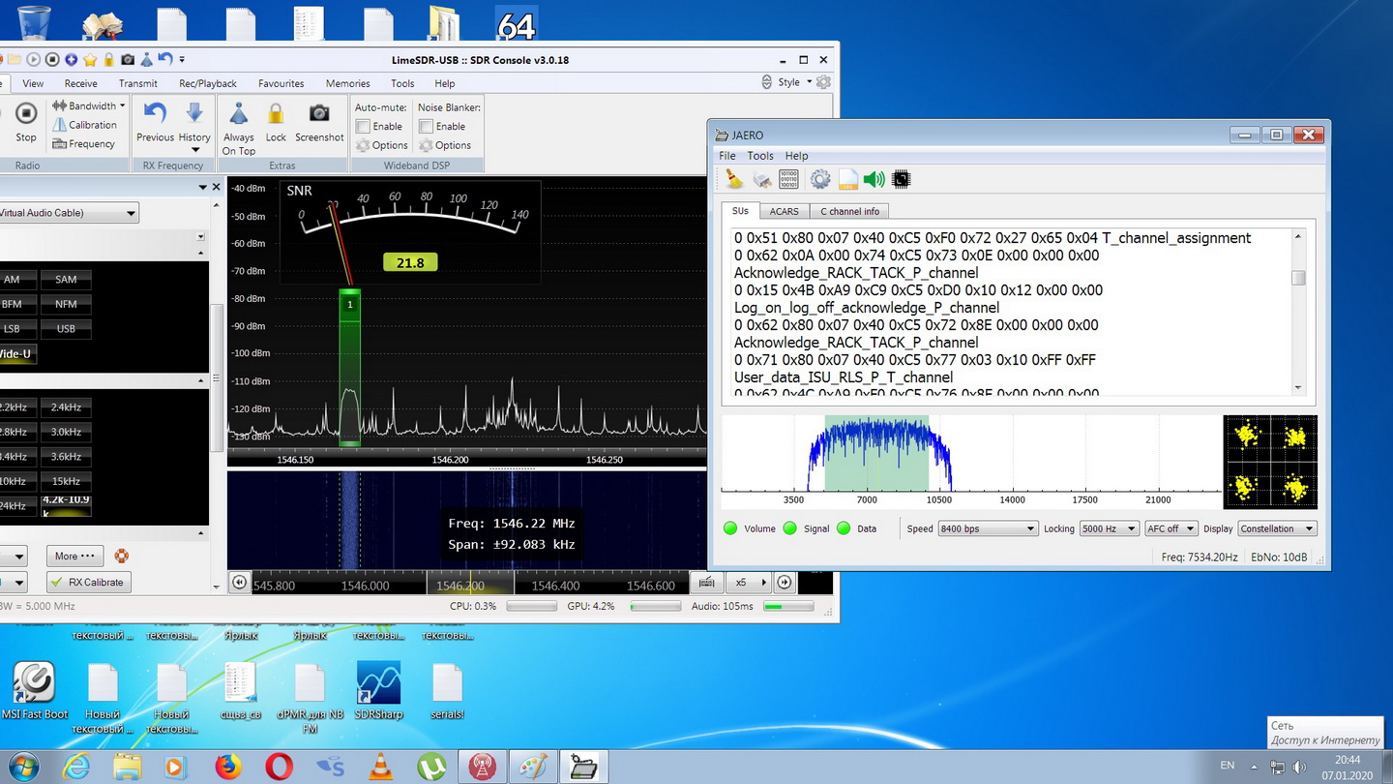Click Firefox icon in taskbar
1393x784 pixels.
pyautogui.click(x=228, y=767)
